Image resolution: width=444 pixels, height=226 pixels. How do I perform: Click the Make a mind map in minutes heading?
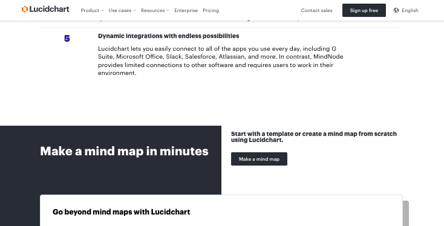coord(125,151)
